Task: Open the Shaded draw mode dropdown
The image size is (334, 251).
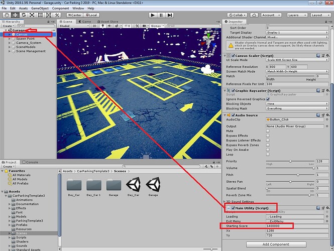Action: click(x=74, y=26)
